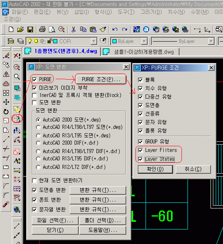223x244 pixels.
Task: Toggle the layer lightbulb on/off icon
Action: (30, 41)
